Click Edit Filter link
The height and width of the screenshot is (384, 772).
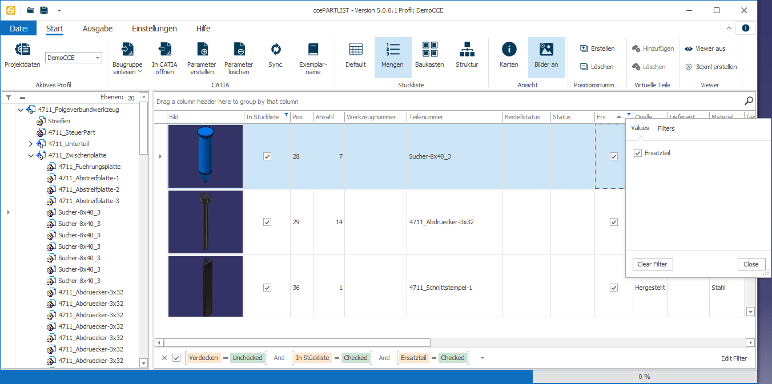coord(734,358)
